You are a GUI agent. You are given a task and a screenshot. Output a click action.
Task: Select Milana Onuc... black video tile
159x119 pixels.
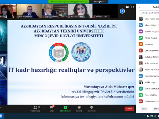point(105,11)
